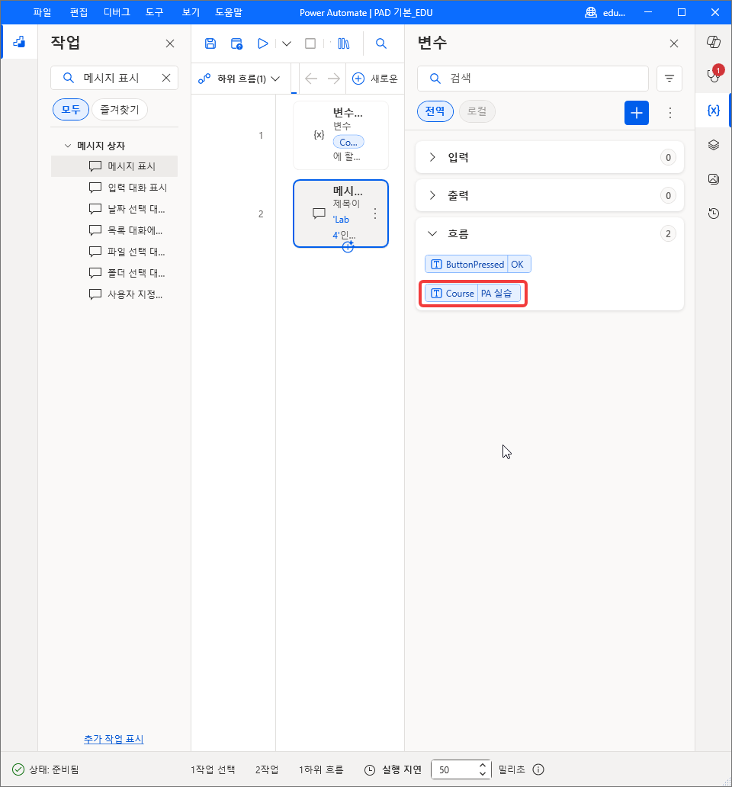Click the 메시지 표시 actions search field

point(114,78)
